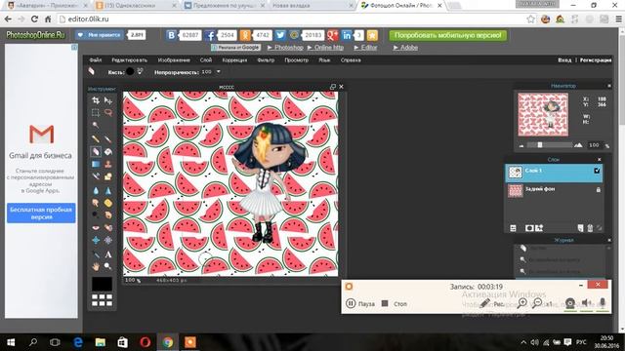Screen dimensions: 625x351
Task: Select the Blur drop tool
Action: [x=96, y=191]
